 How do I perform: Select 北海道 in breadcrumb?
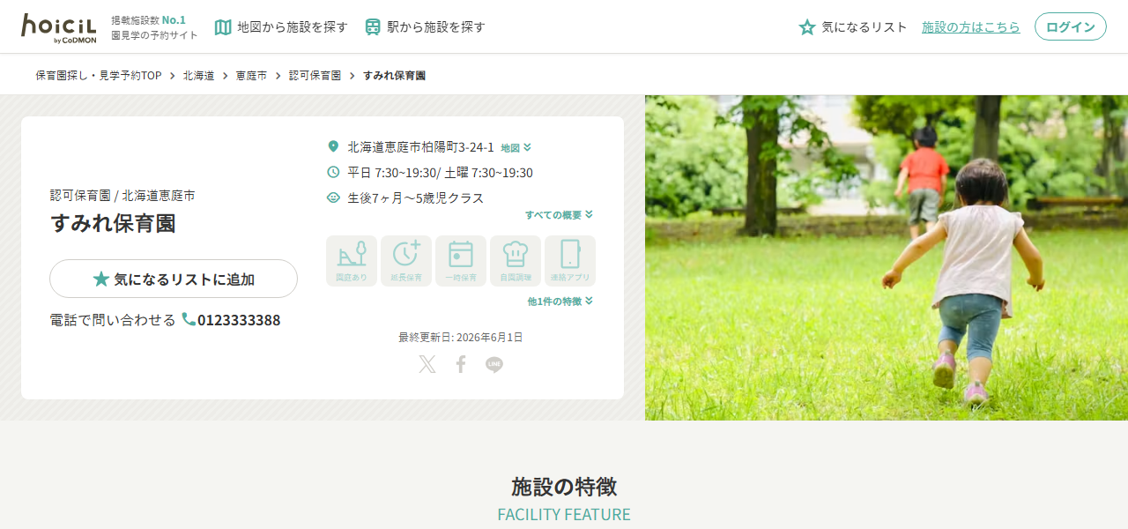click(198, 76)
